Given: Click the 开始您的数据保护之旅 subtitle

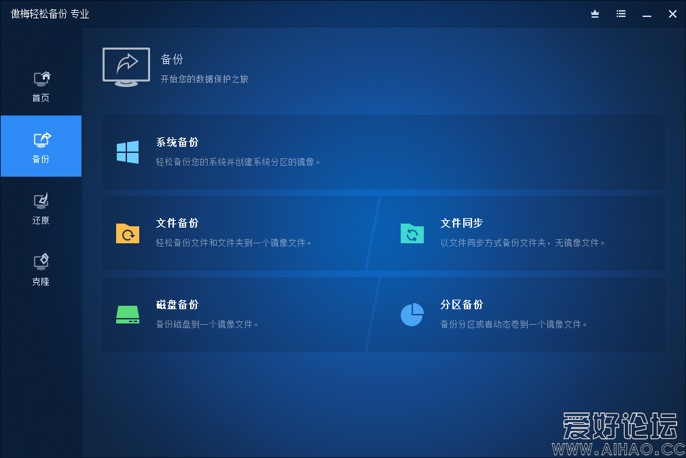Looking at the screenshot, I should [204, 80].
